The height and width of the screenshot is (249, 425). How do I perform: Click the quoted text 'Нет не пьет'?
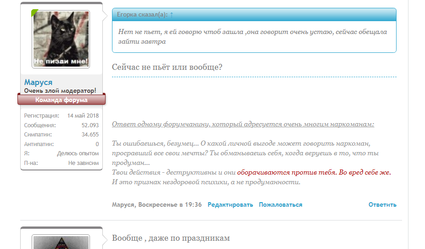coord(140,32)
